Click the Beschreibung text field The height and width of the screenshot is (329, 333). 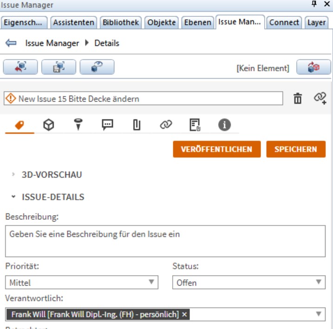(165, 241)
